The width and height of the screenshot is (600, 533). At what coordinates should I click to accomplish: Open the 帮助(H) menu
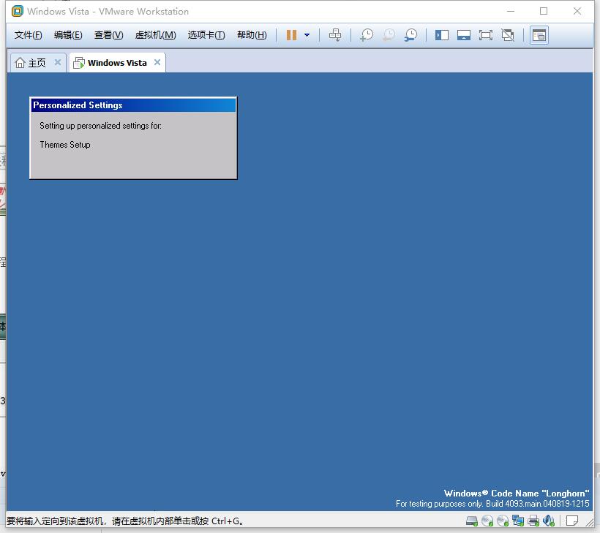point(252,35)
